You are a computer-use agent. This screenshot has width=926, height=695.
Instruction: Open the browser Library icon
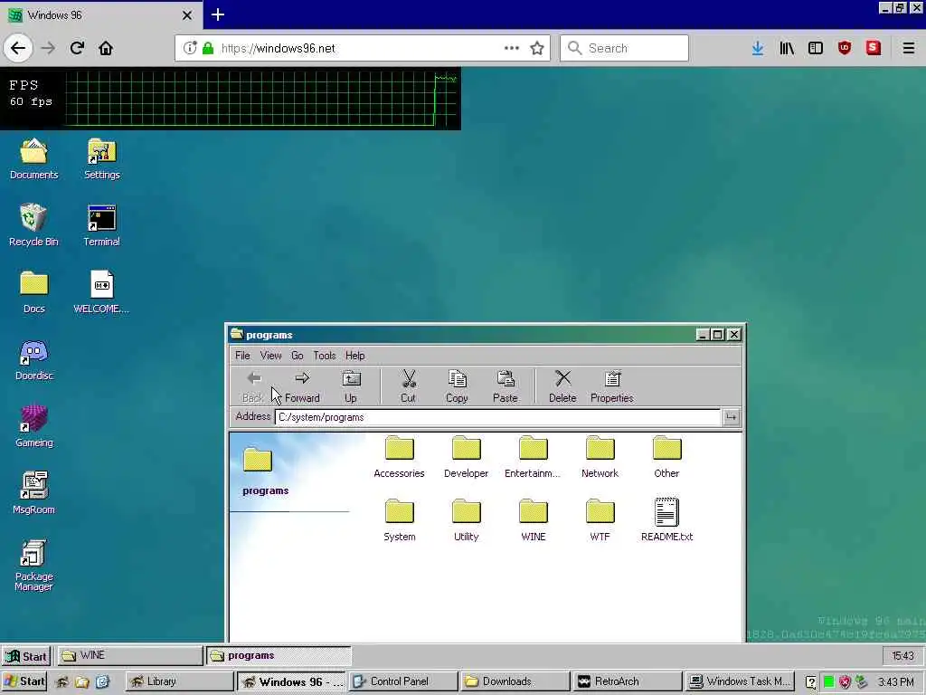coord(787,48)
